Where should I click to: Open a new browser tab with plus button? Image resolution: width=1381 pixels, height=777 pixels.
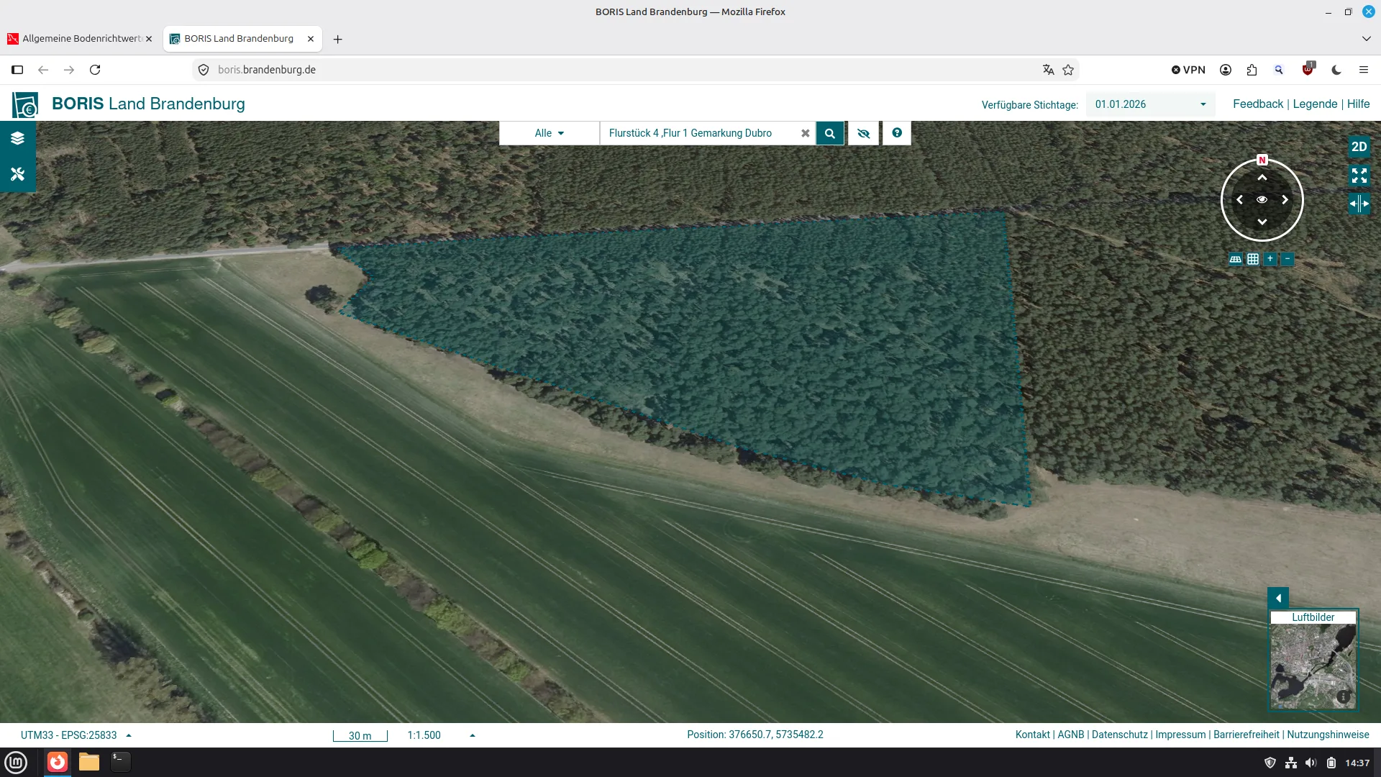pos(337,39)
